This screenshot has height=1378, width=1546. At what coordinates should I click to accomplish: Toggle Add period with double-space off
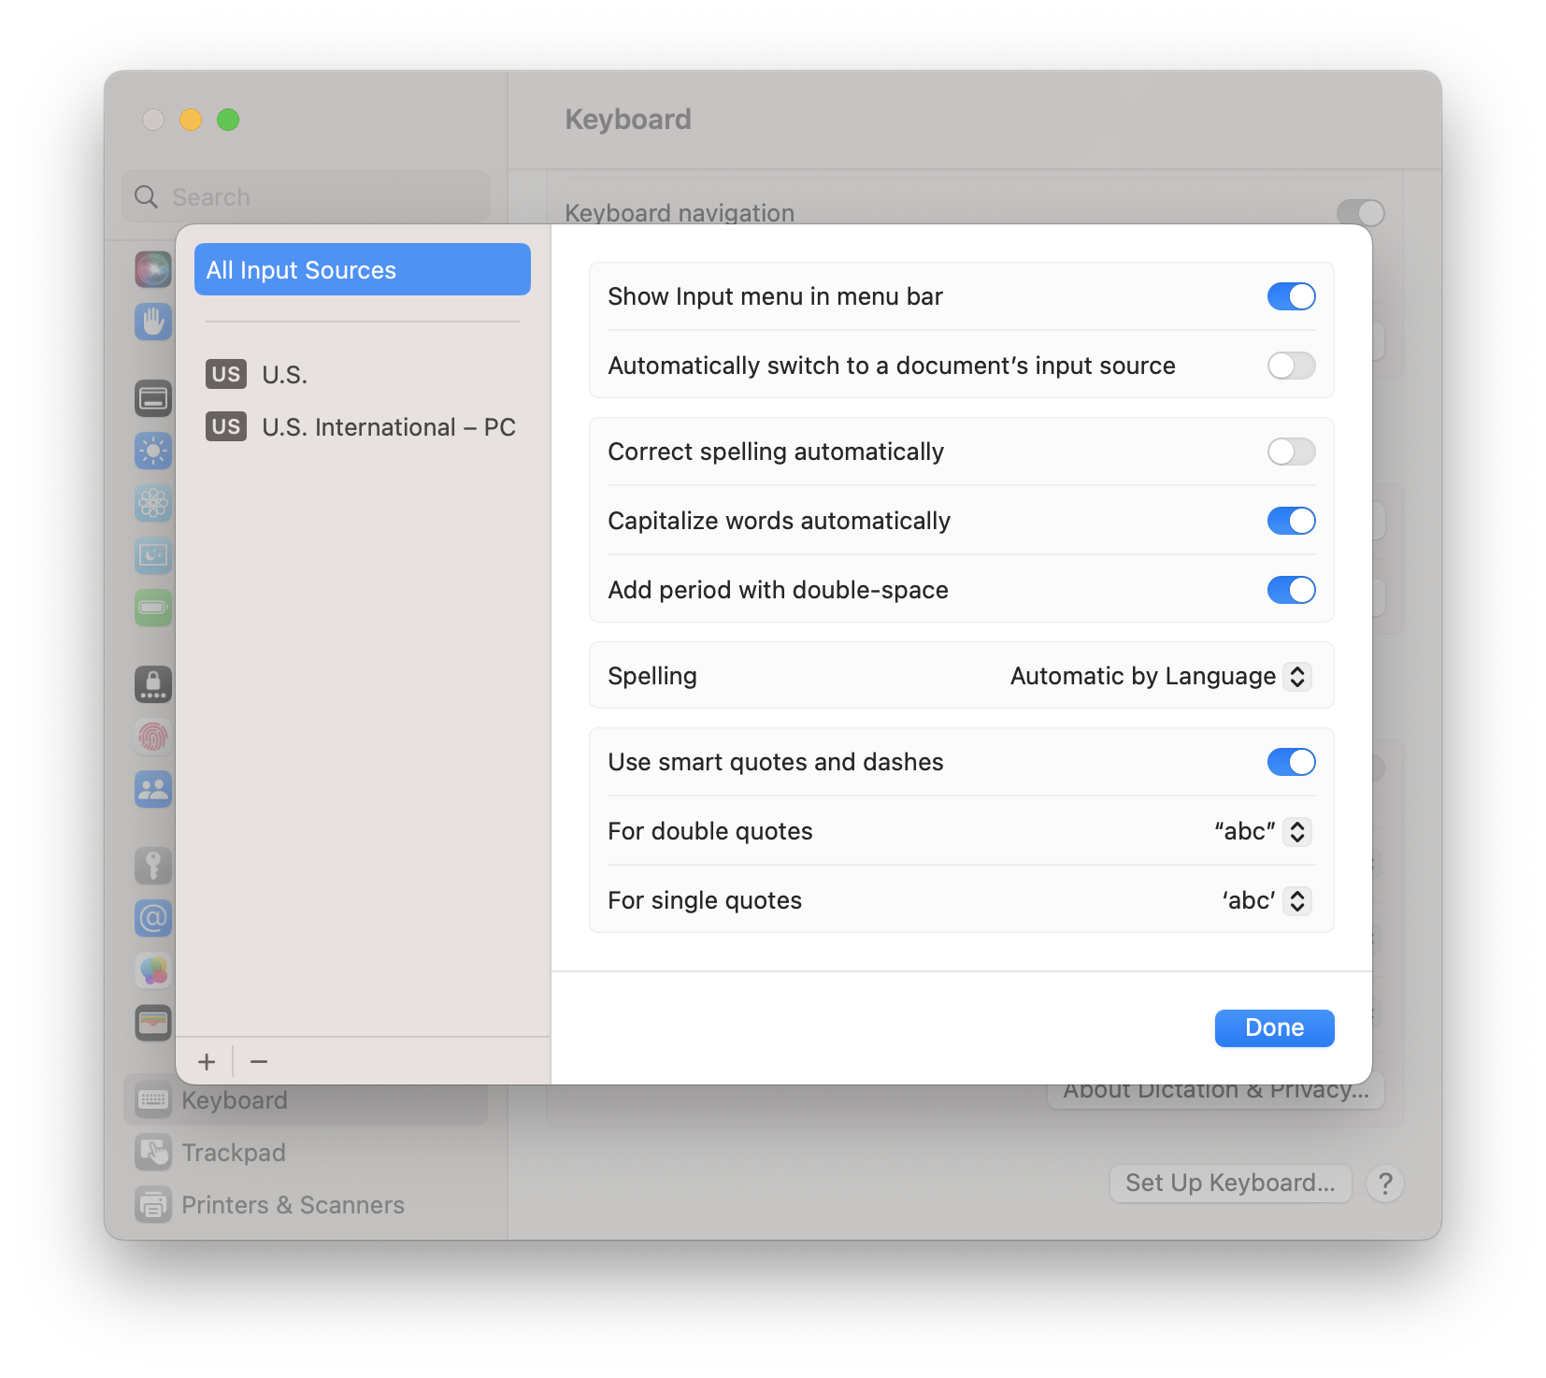[1291, 590]
